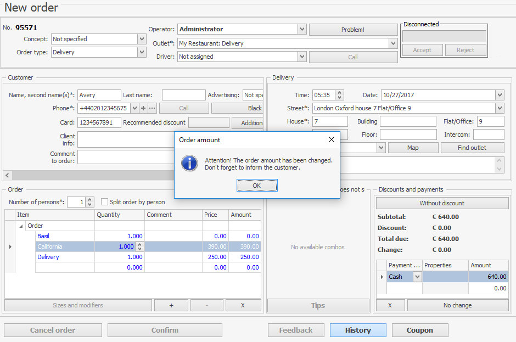
Task: Click the plus icon next to Phone
Action: tap(143, 108)
